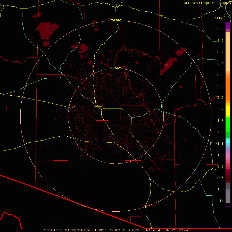Click the bright green segment of the color bar
This screenshot has width=232, height=232.
pyautogui.click(x=228, y=125)
